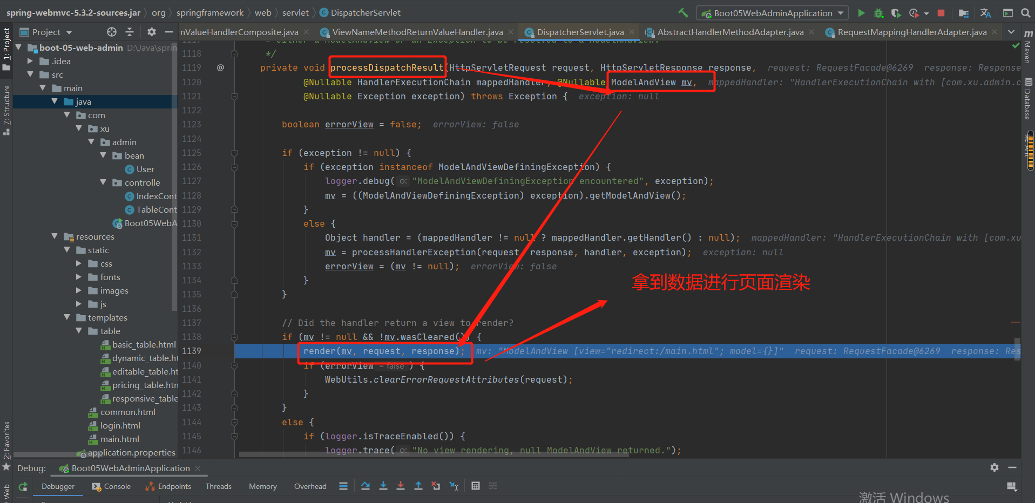The width and height of the screenshot is (1035, 503).
Task: Open the Endpoints tab
Action: tap(168, 486)
